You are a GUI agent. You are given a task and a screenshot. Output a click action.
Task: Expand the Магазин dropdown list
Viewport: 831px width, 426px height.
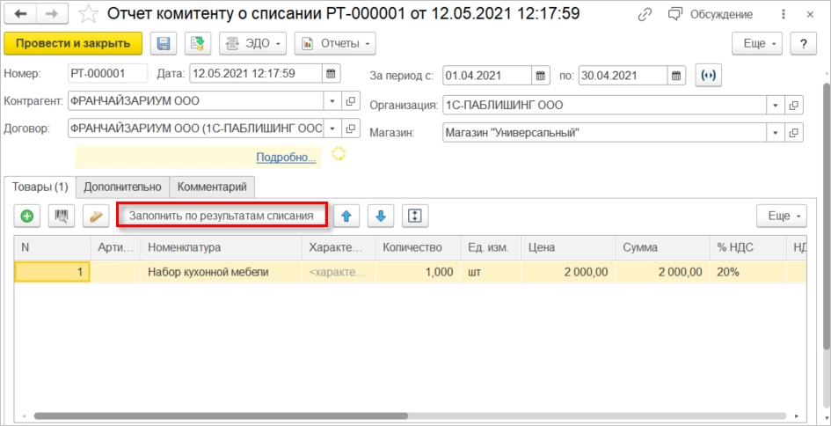776,133
